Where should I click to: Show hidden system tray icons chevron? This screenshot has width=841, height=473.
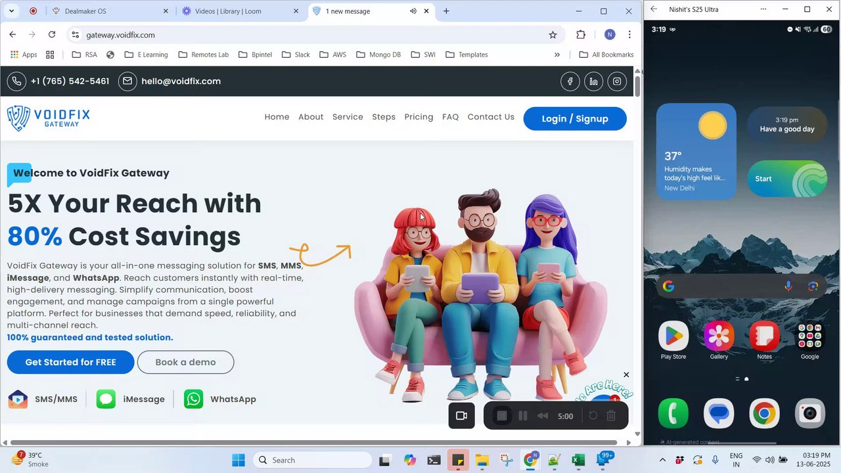pos(662,460)
